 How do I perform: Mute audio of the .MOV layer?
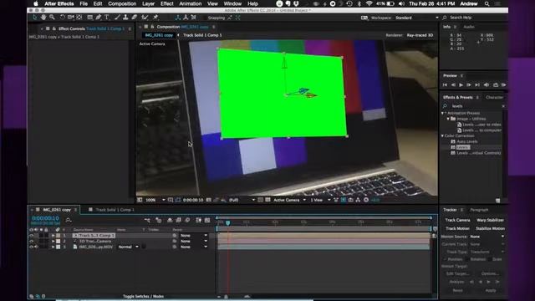coord(36,247)
